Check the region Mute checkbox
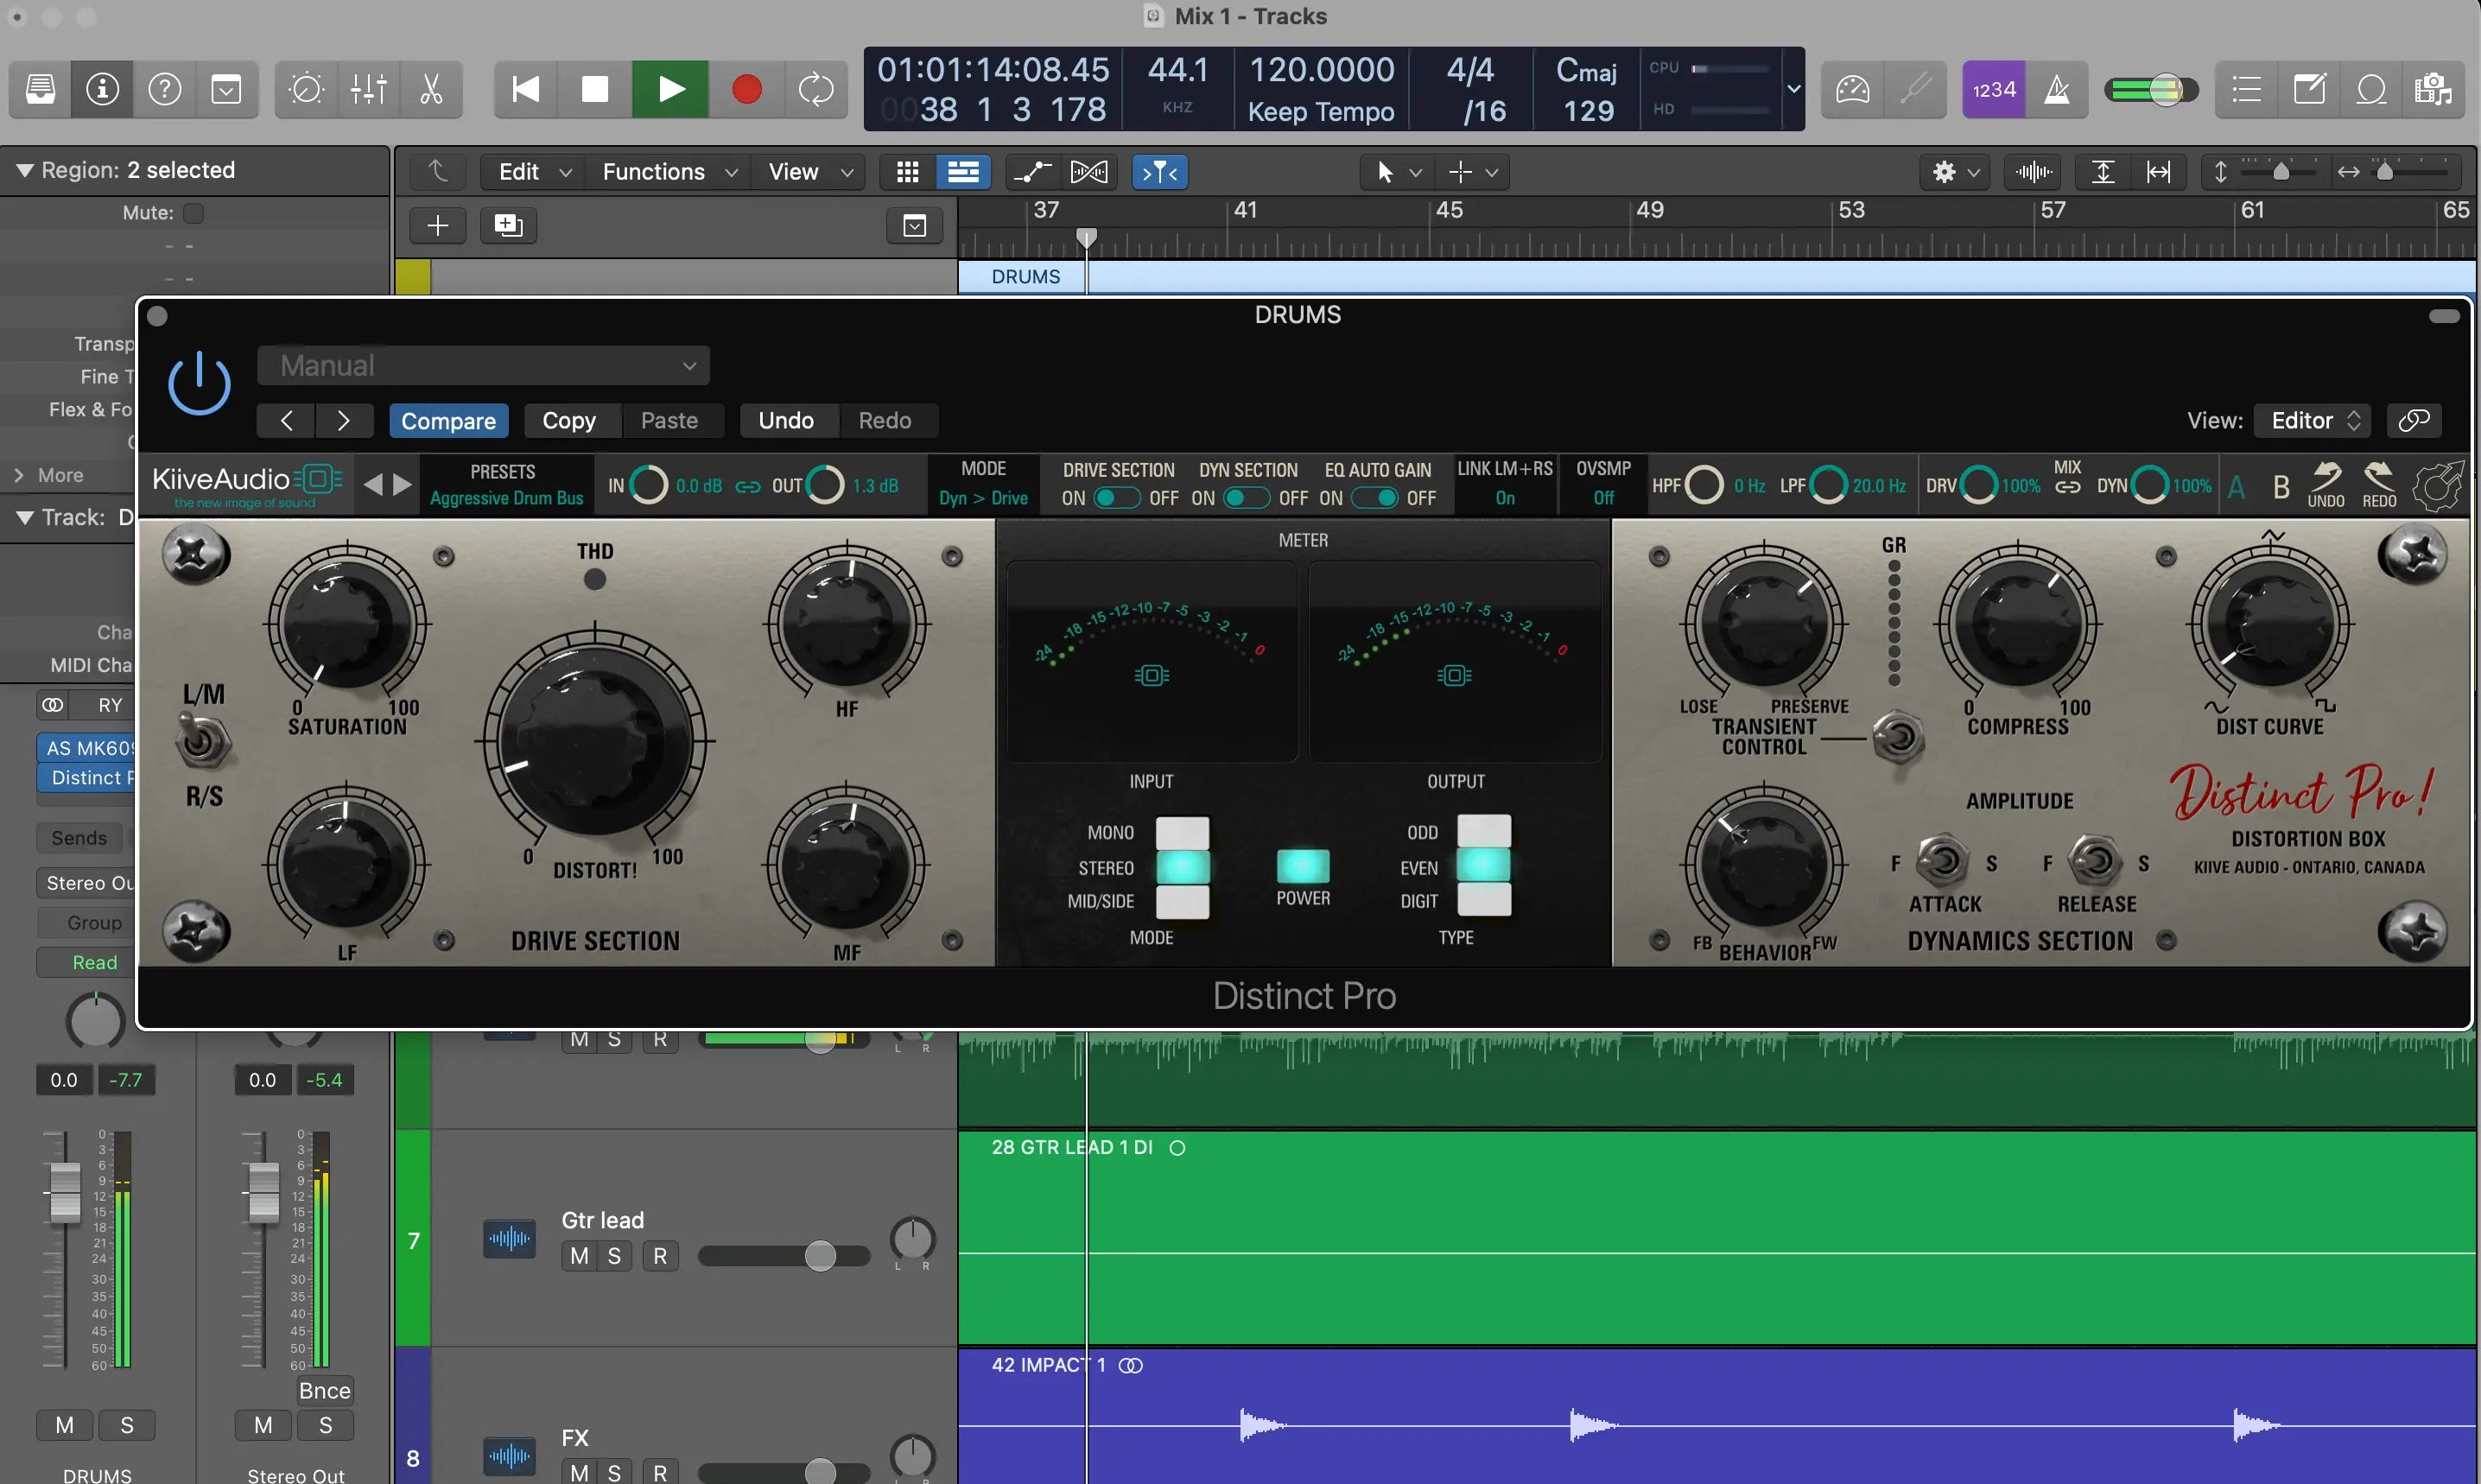 [x=194, y=213]
